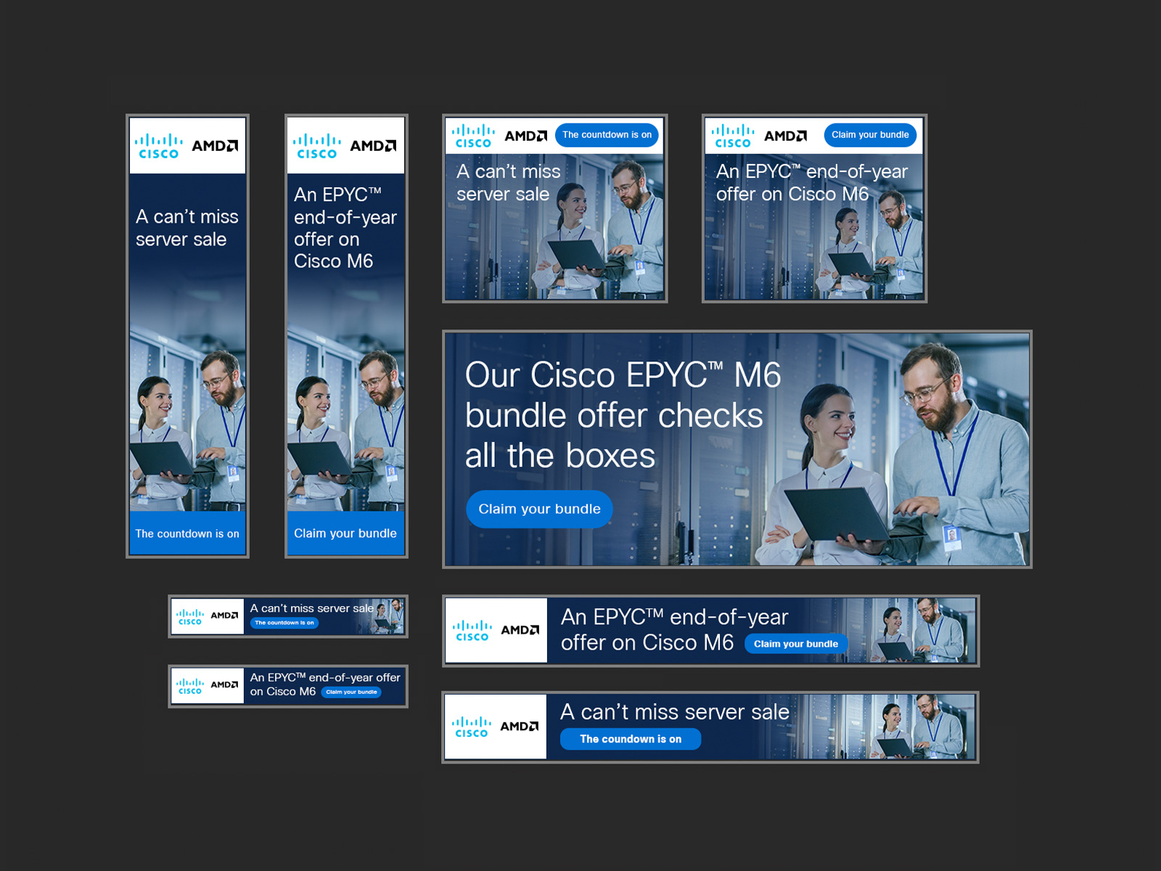The height and width of the screenshot is (871, 1161).
Task: Click AMD logo in square 'can't miss server sale' banner
Action: point(526,136)
